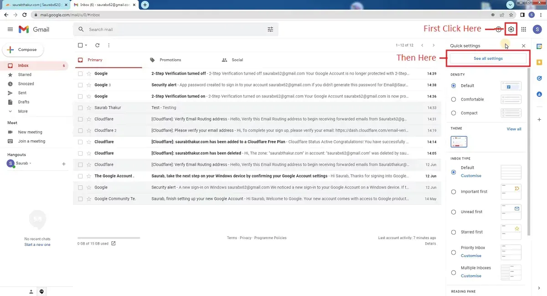Screen dimensions: 547x296
Task: Select the Saurab Thakur email checkbox
Action: [80, 107]
